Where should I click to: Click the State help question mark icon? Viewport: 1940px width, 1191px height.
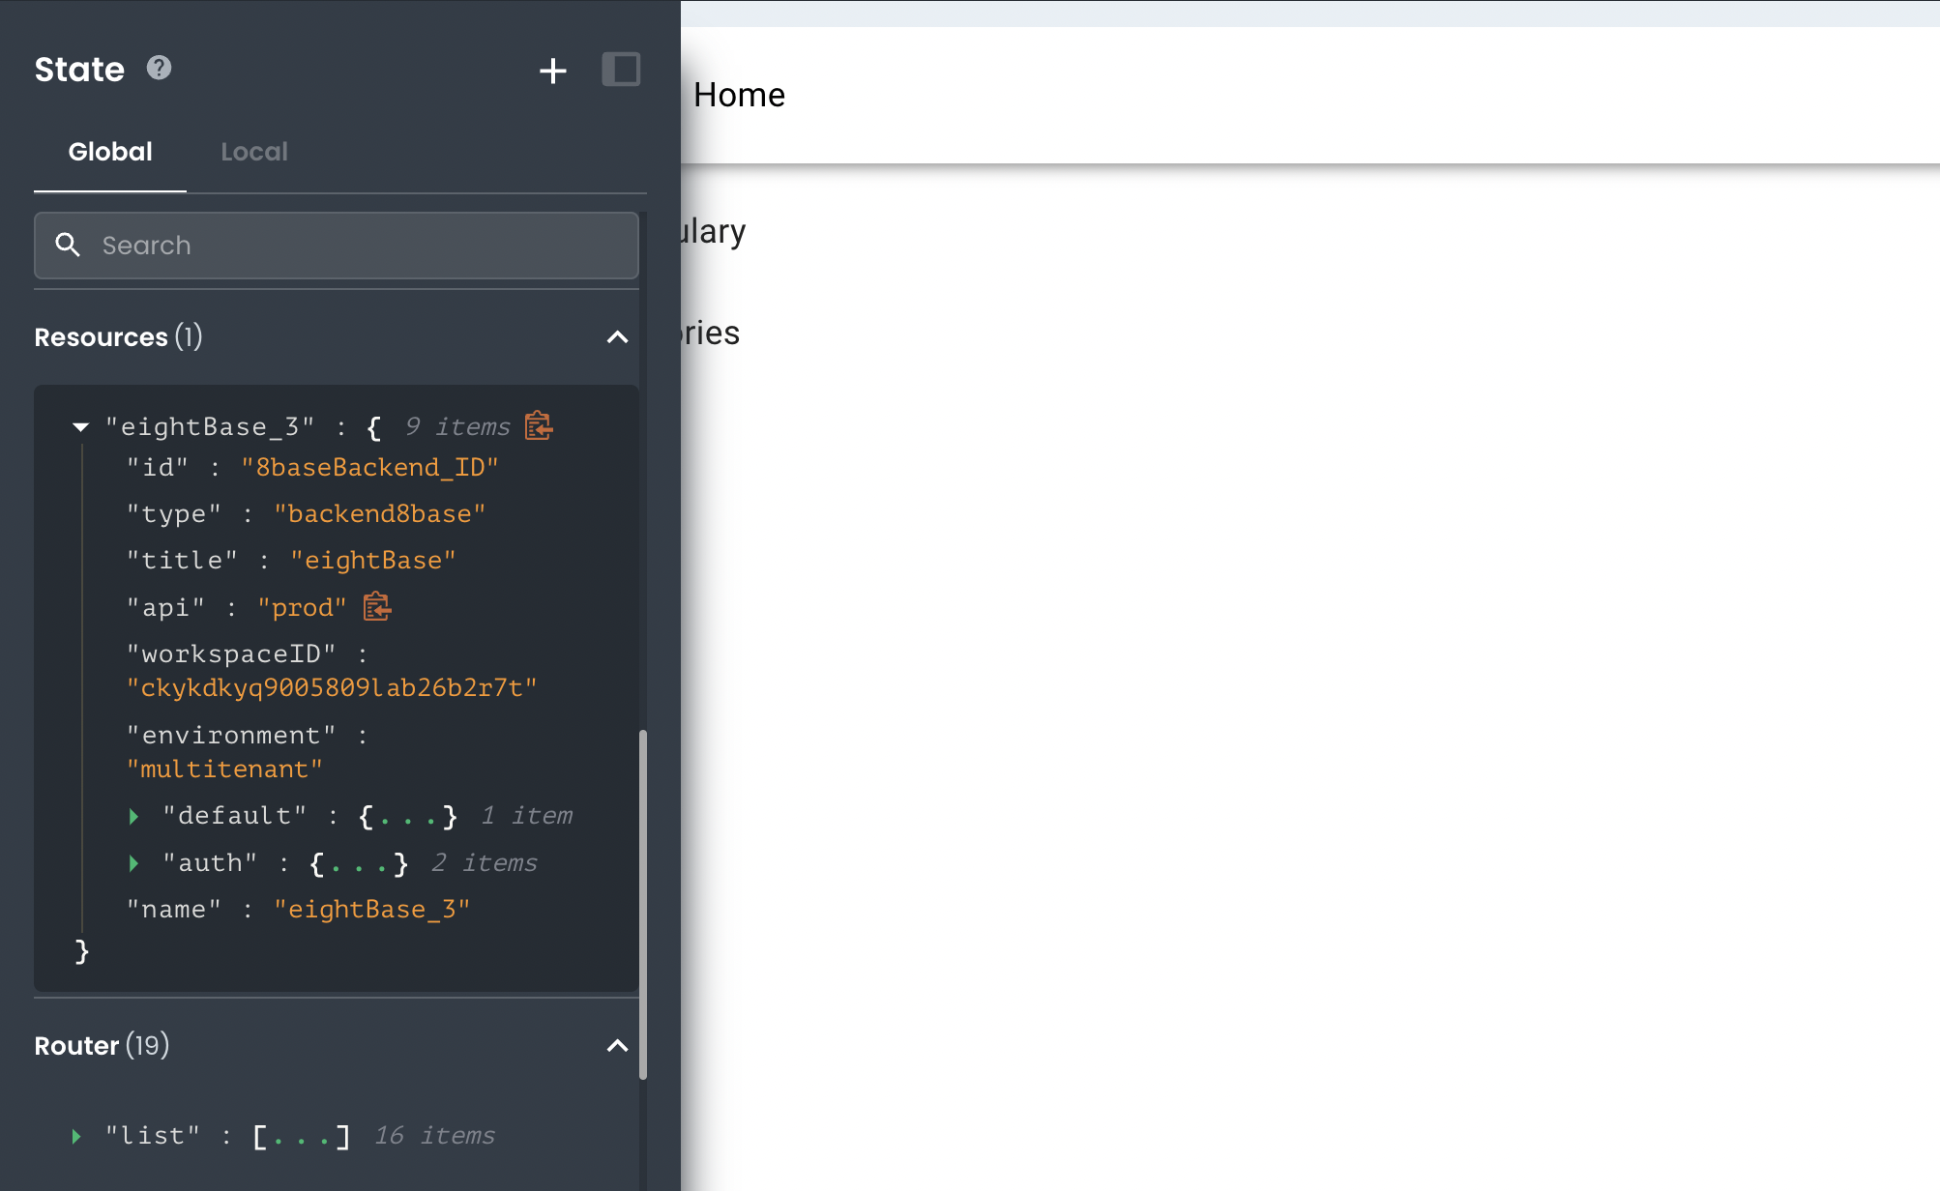pos(159,68)
